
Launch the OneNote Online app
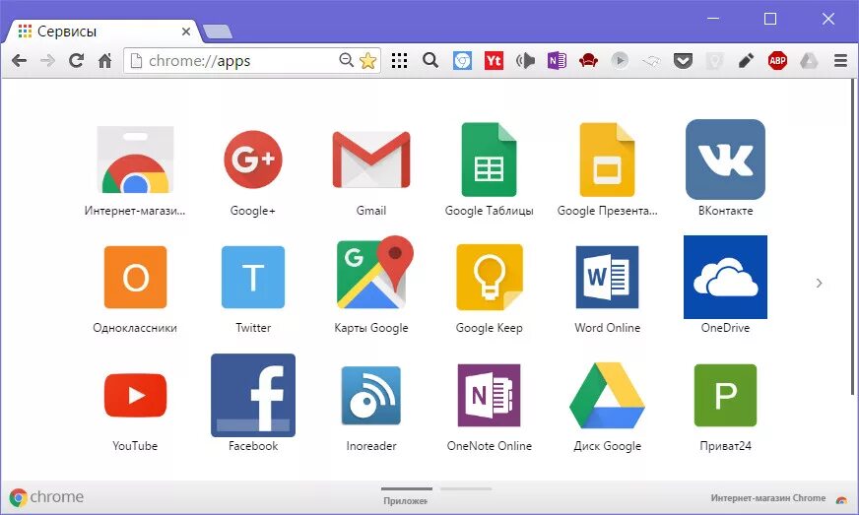coord(489,395)
